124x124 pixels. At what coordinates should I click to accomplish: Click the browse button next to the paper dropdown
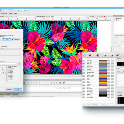pyautogui.click(x=88, y=17)
